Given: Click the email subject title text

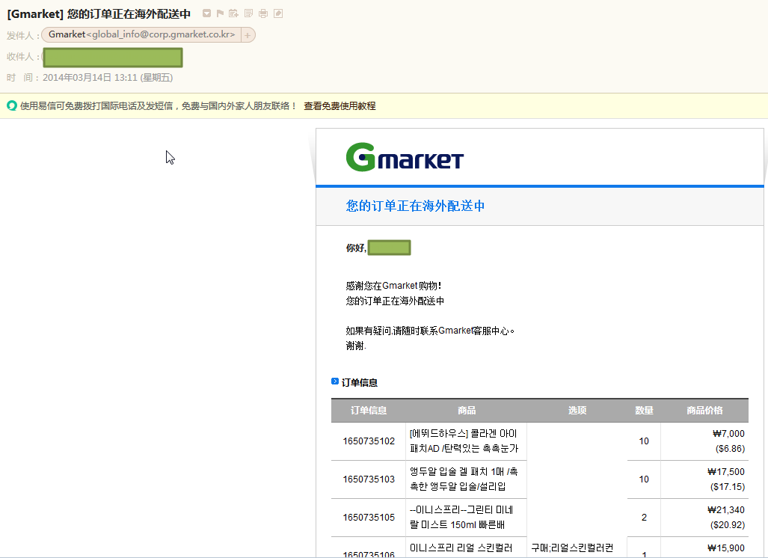Looking at the screenshot, I should click(99, 13).
